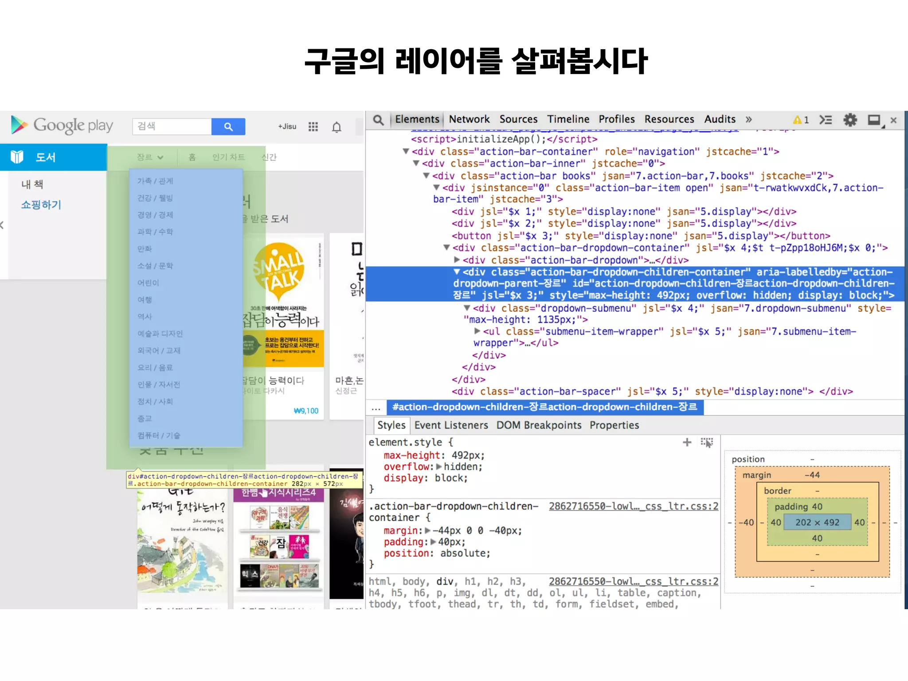Select the Elements tab
Viewport: 908px width, 681px height.
[x=417, y=119]
